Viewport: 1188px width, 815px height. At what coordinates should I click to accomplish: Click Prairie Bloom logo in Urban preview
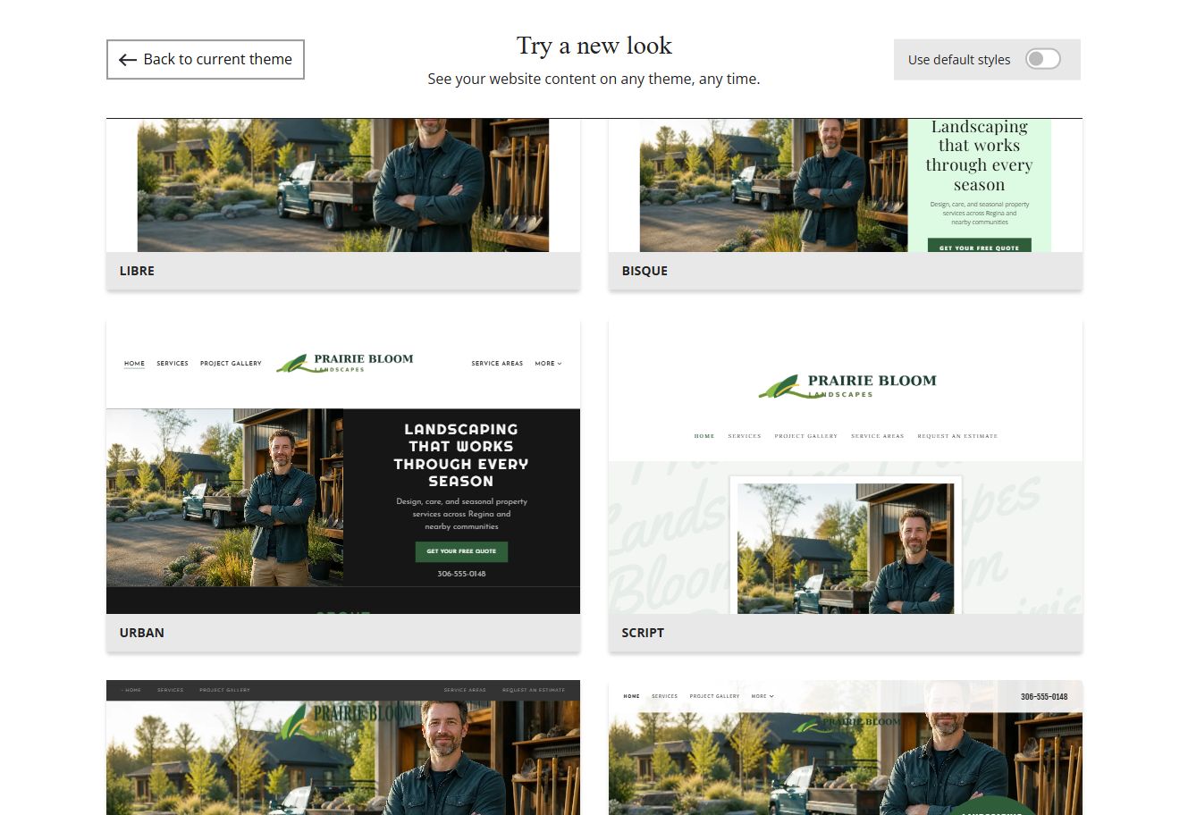tap(345, 363)
